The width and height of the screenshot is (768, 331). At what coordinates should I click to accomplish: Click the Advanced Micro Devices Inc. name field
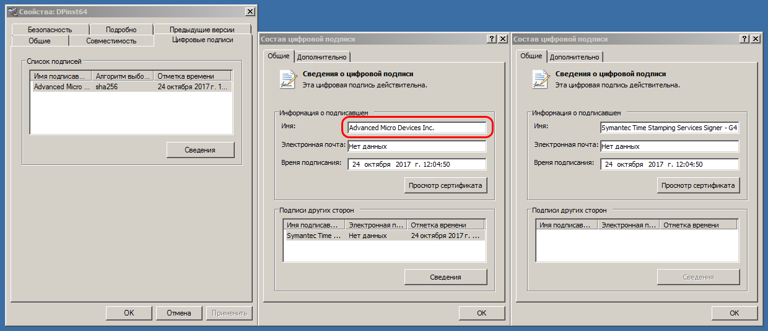coord(416,128)
